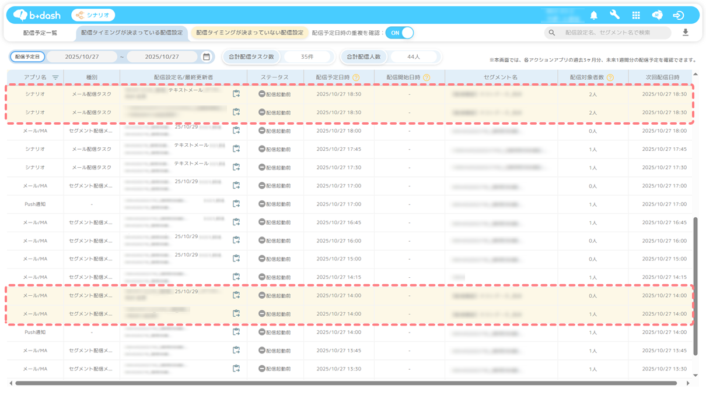Click the help icon beside 配信対象者数
The width and height of the screenshot is (706, 396).
[610, 77]
